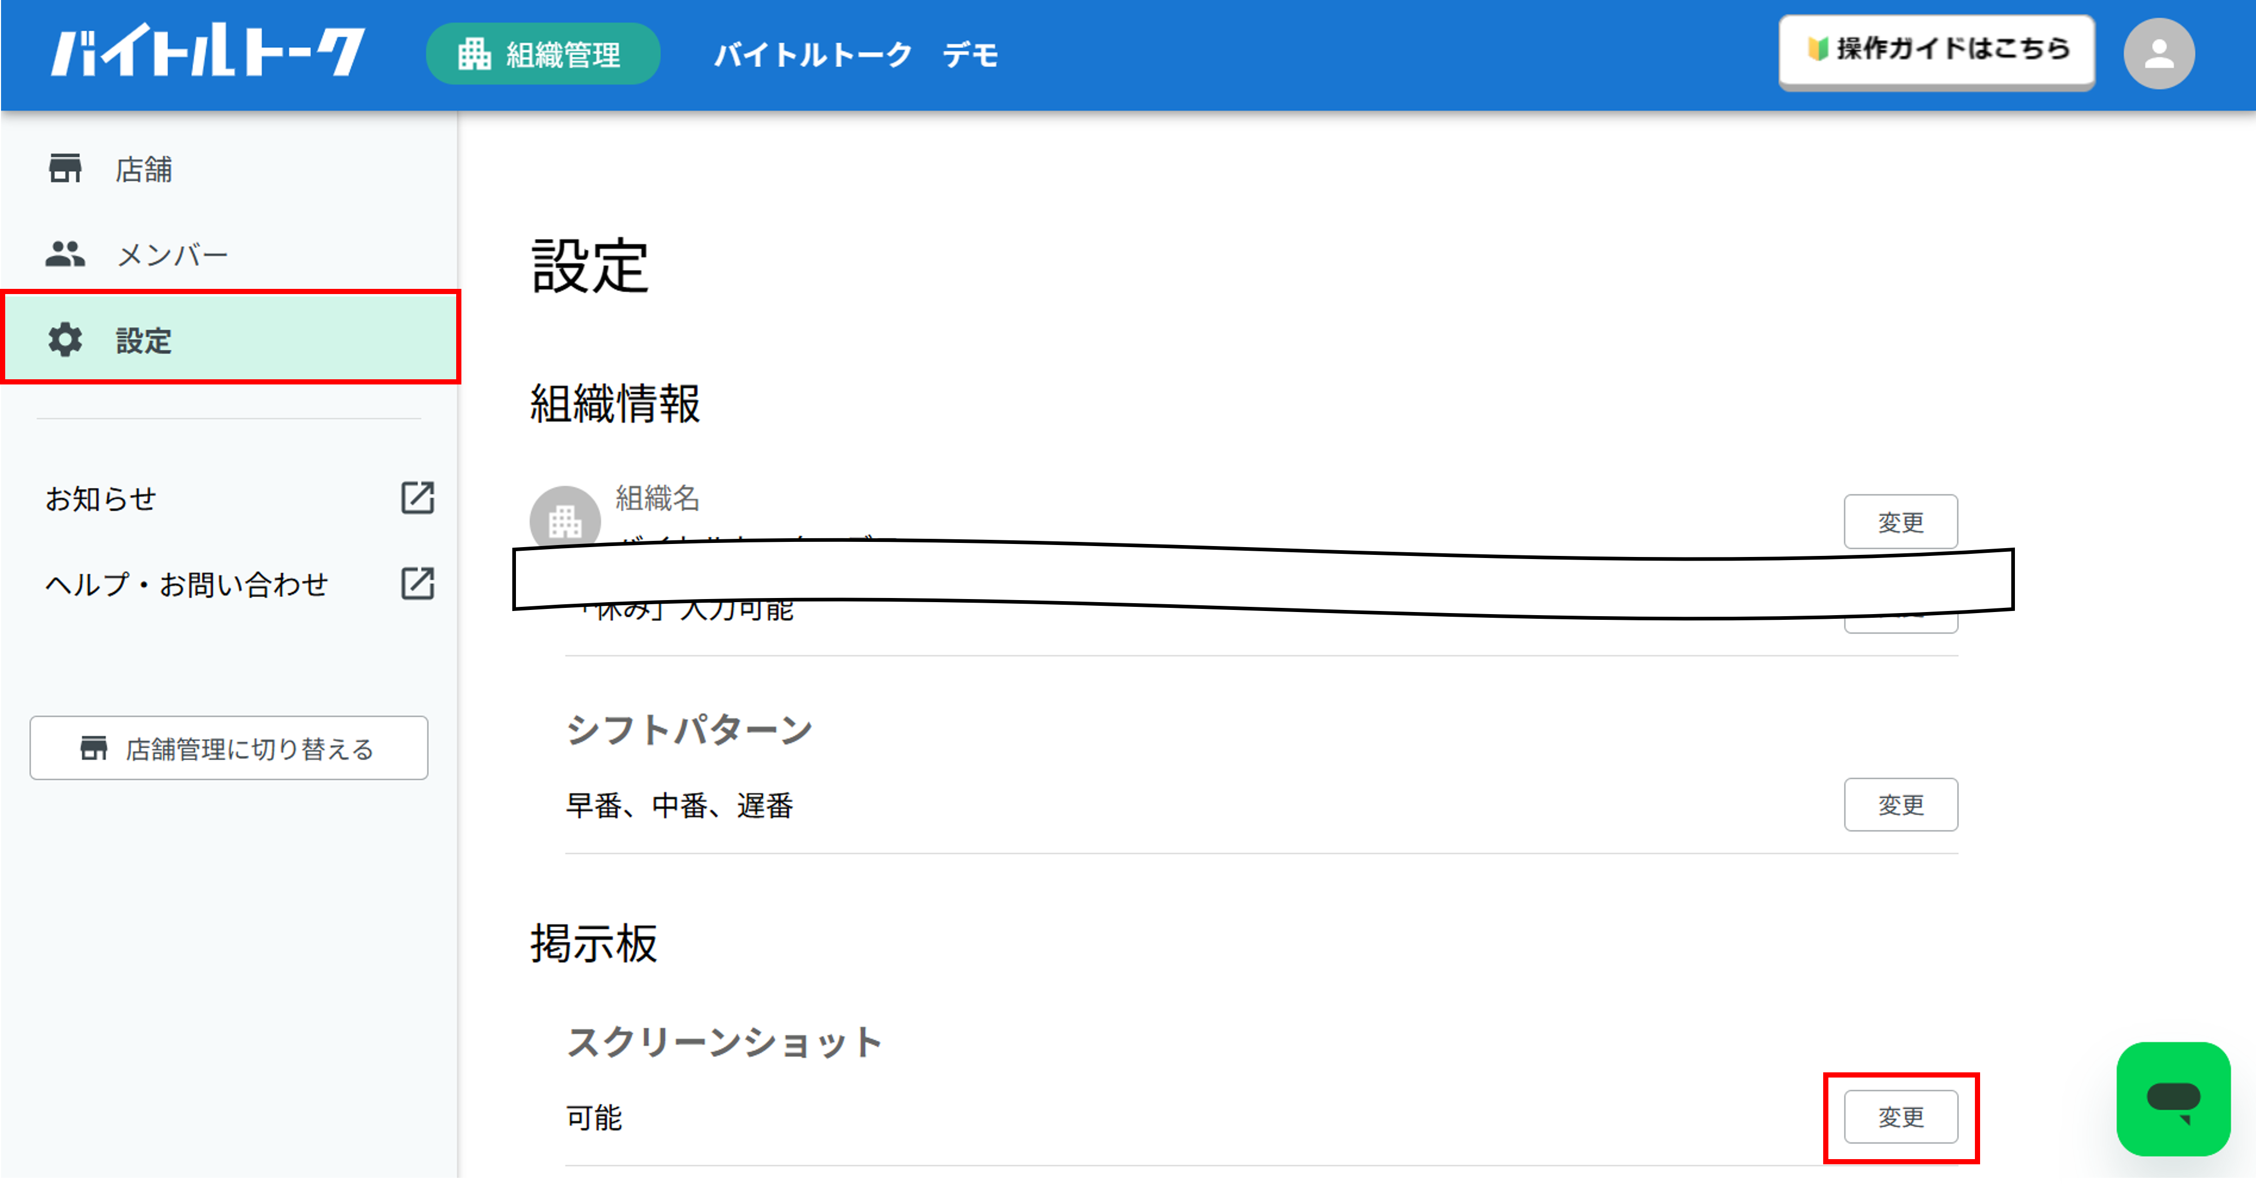The height and width of the screenshot is (1196, 2256).
Task: Click the building icon in 組織管理 button
Action: 474,54
